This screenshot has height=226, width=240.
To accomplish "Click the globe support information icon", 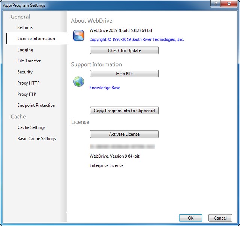I will pyautogui.click(x=79, y=82).
